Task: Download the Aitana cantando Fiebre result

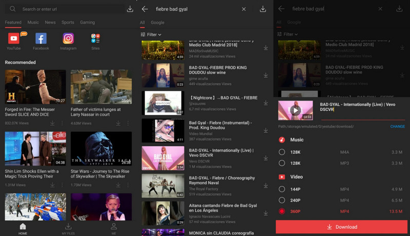Action: pos(265,213)
